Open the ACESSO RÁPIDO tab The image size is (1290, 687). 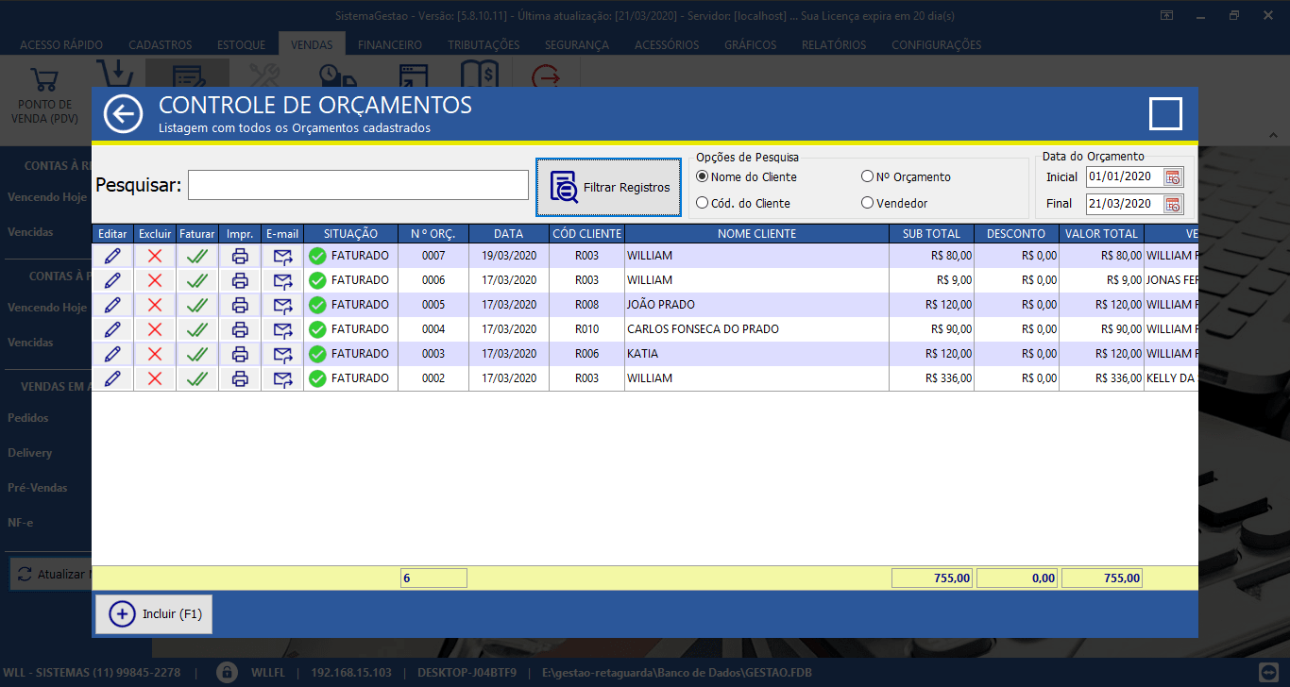coord(61,44)
